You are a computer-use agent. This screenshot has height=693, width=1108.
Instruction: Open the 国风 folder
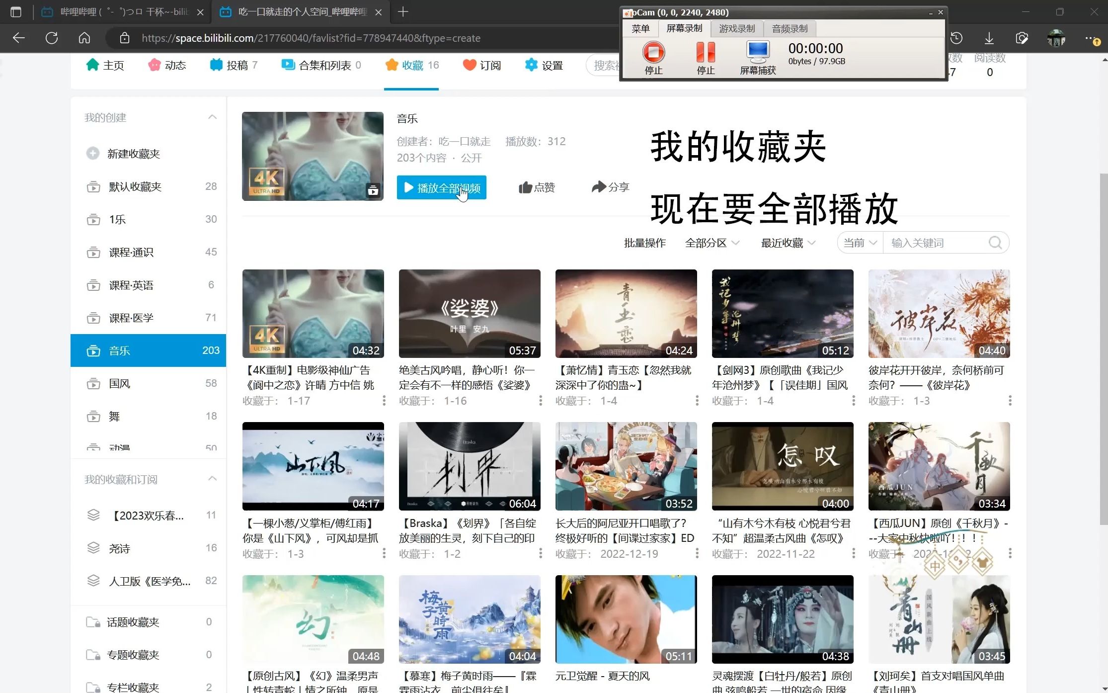[148, 383]
